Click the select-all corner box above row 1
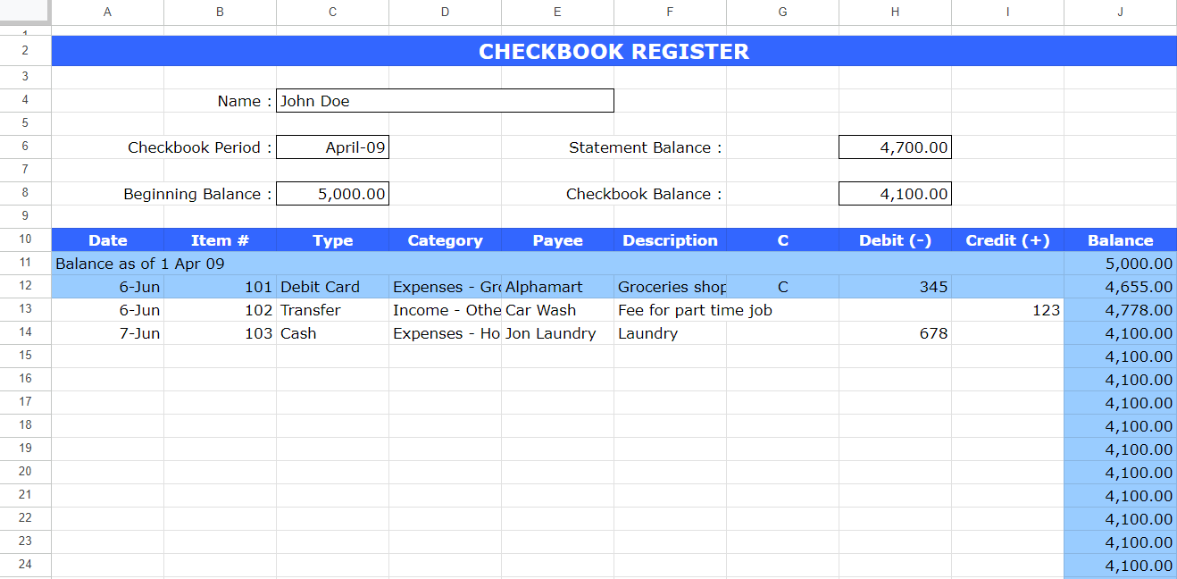The width and height of the screenshot is (1177, 579). point(25,12)
